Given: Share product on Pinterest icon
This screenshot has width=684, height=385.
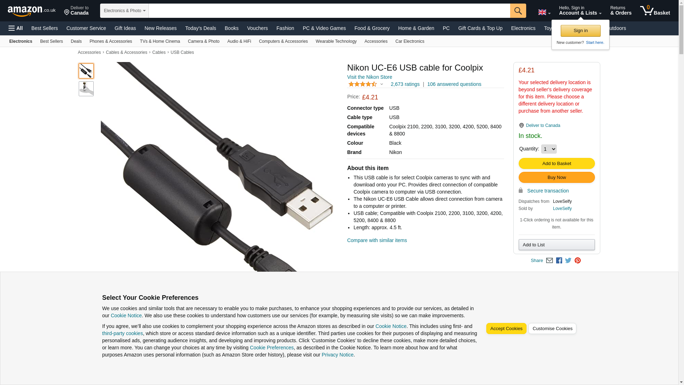Looking at the screenshot, I should (577, 261).
